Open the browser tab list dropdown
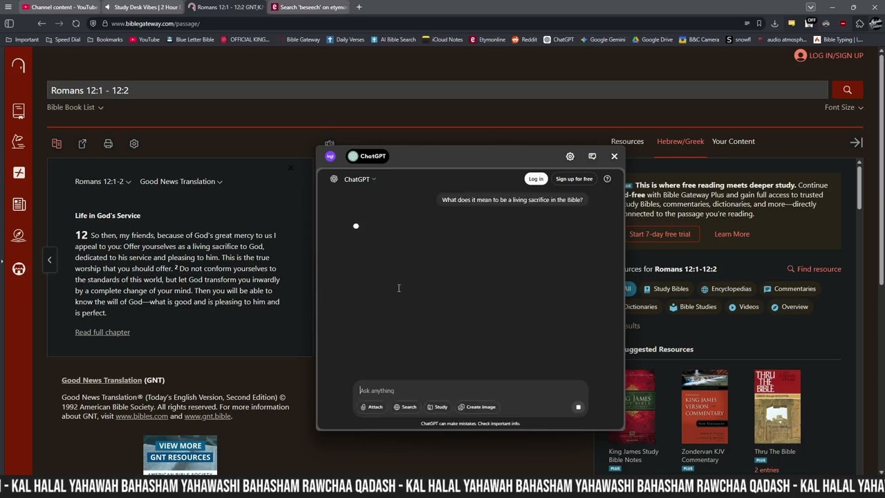Viewport: 885px width, 498px height. pyautogui.click(x=810, y=7)
